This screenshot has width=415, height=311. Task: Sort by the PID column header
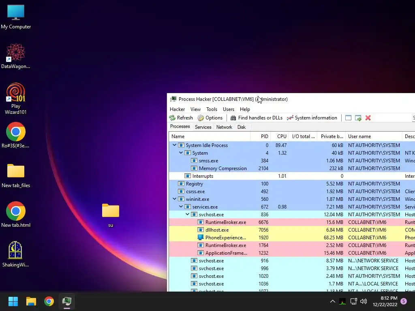point(261,136)
